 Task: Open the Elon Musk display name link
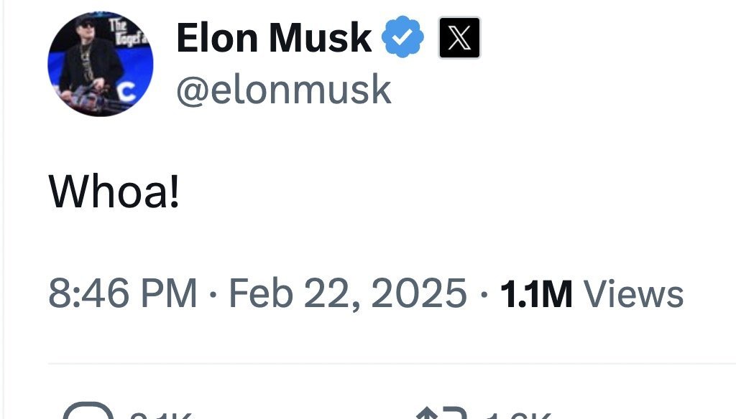pos(274,38)
